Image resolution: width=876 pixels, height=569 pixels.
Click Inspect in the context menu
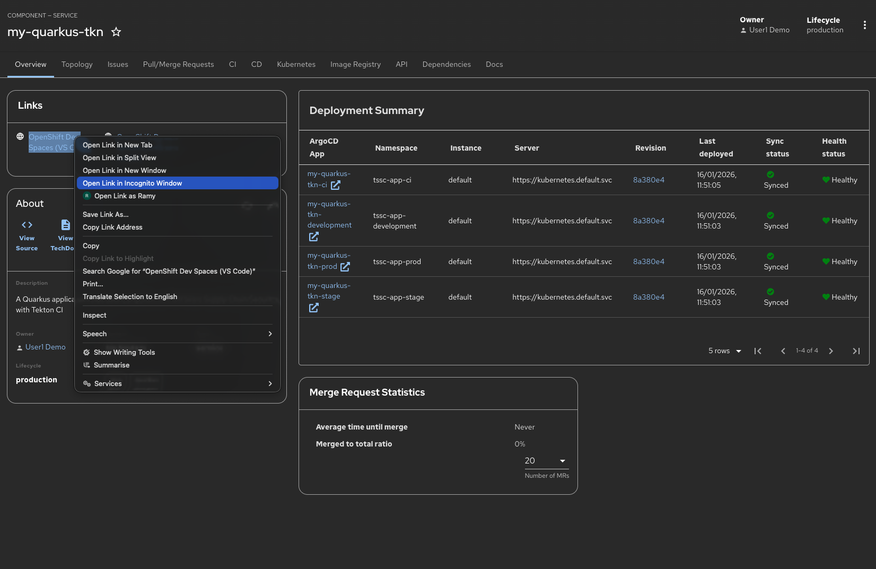(94, 315)
